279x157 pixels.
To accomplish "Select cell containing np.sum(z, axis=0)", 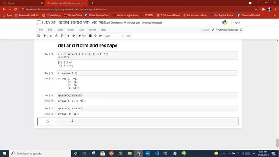I will [147, 96].
